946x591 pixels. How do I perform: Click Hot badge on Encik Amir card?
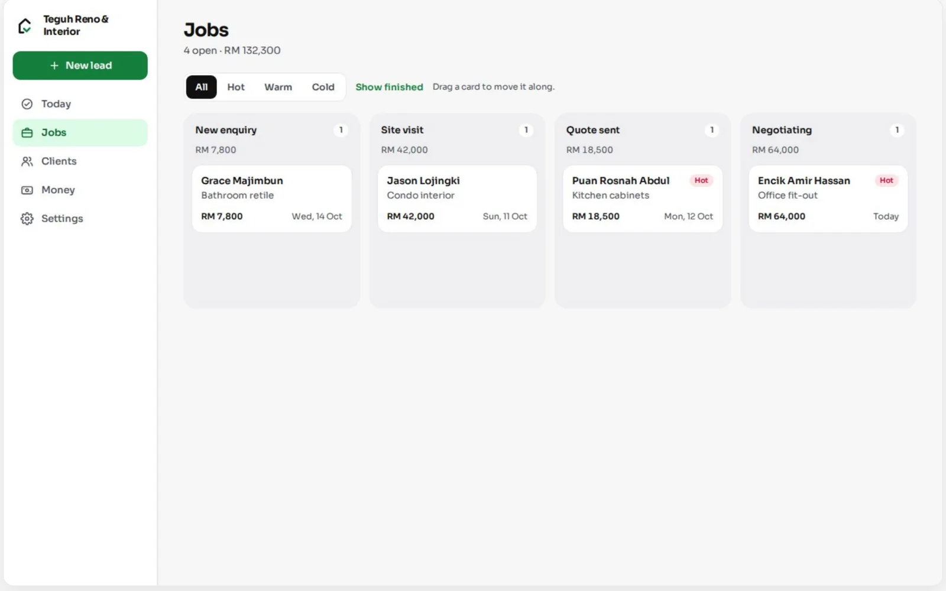pos(886,180)
